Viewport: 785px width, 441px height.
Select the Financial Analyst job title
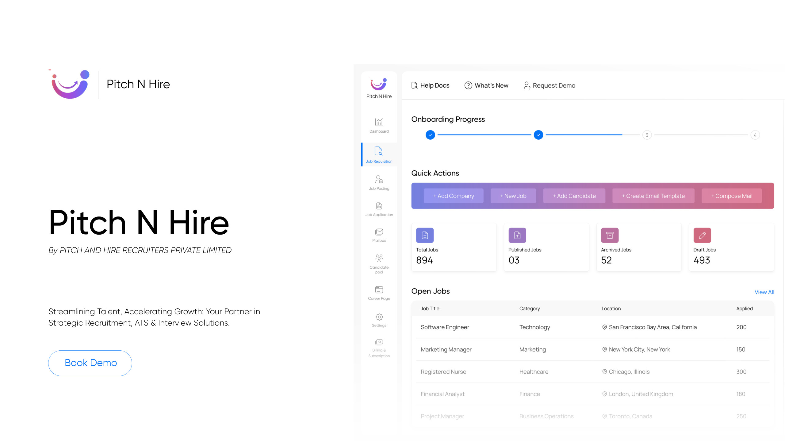point(442,394)
